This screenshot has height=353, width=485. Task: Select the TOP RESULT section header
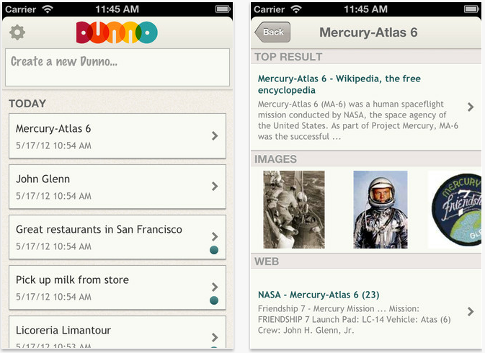click(288, 57)
